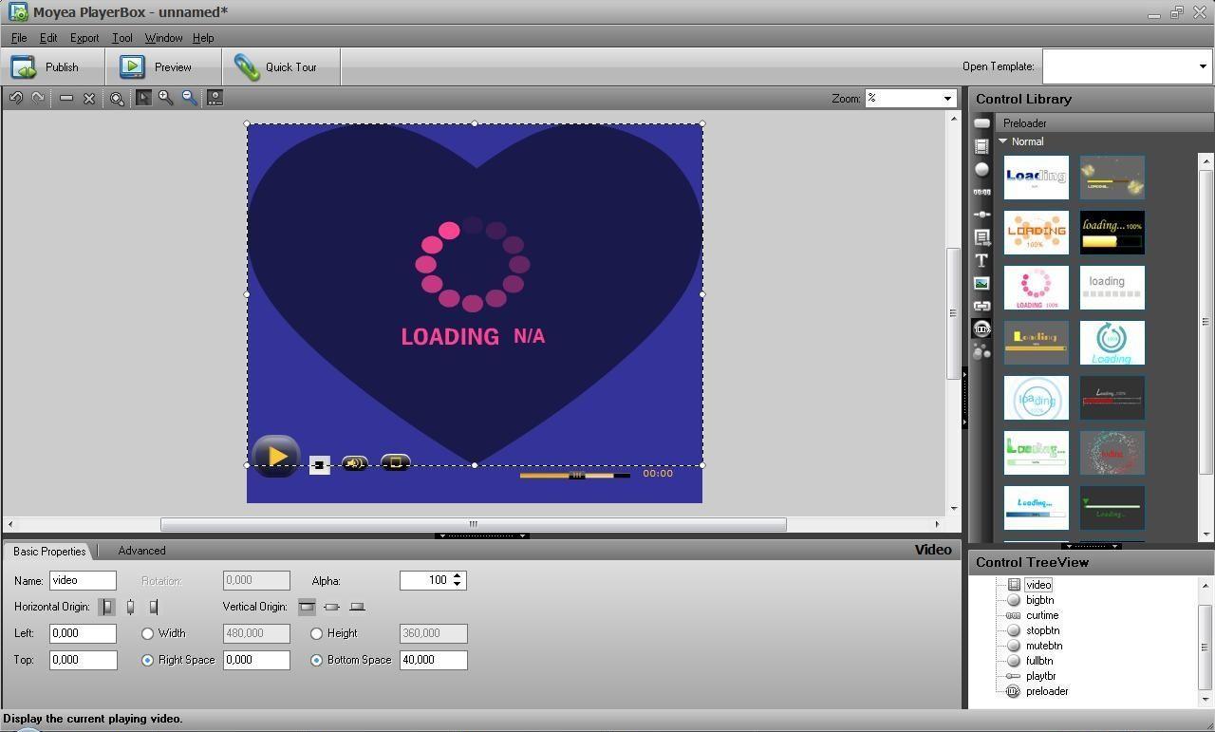Decrease the Alpha value with down arrow
Image resolution: width=1215 pixels, height=732 pixels.
(x=457, y=585)
